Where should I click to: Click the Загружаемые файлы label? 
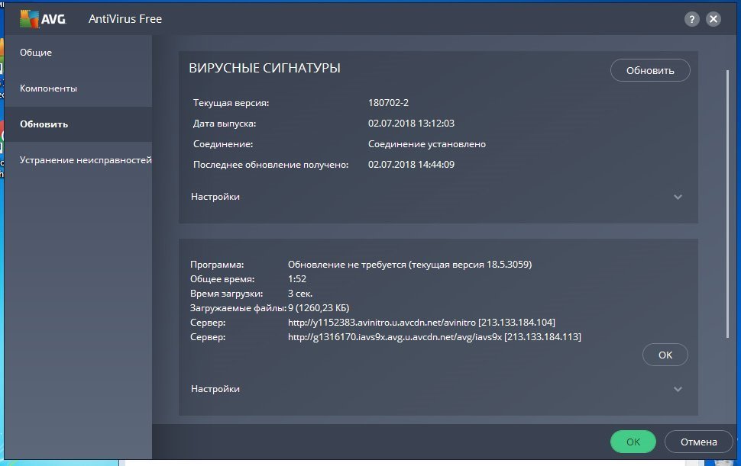238,308
